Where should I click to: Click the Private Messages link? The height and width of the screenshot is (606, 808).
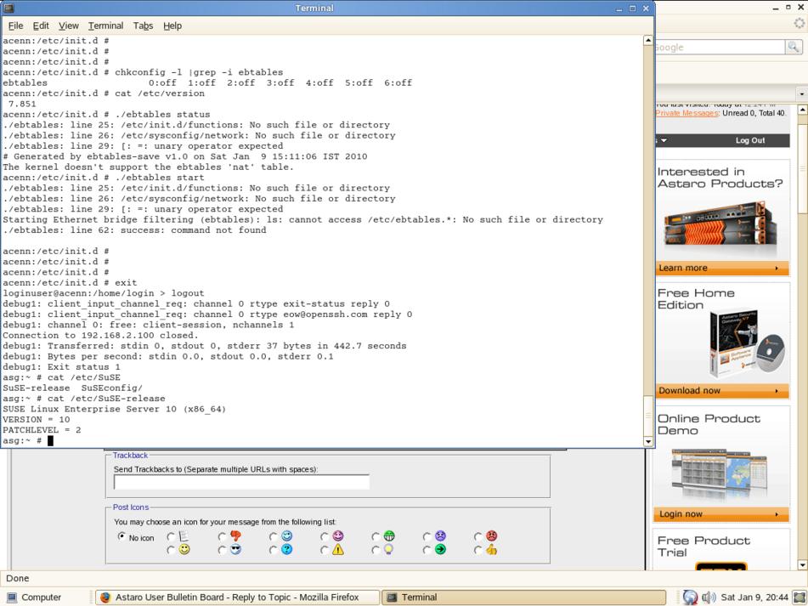(687, 113)
